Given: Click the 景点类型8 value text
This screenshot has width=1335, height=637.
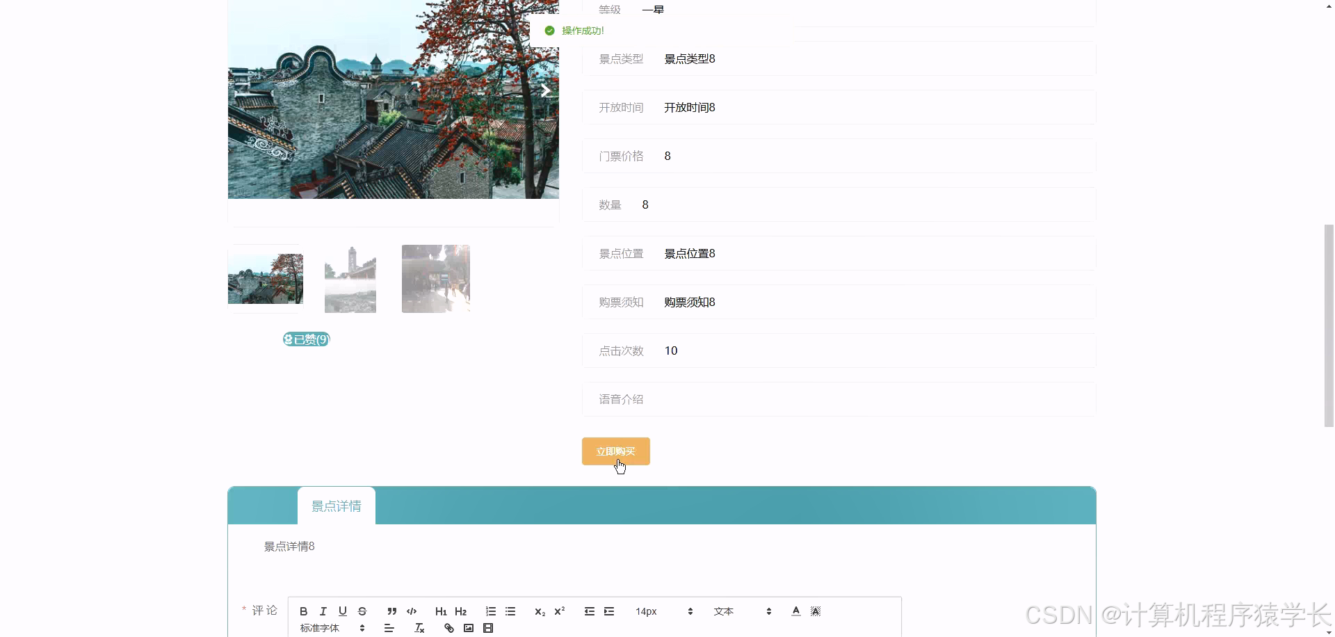Looking at the screenshot, I should click(x=690, y=59).
